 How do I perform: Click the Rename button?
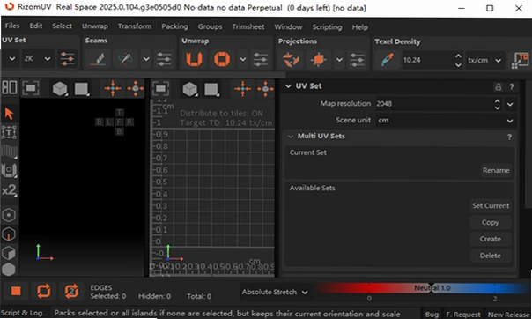496,170
